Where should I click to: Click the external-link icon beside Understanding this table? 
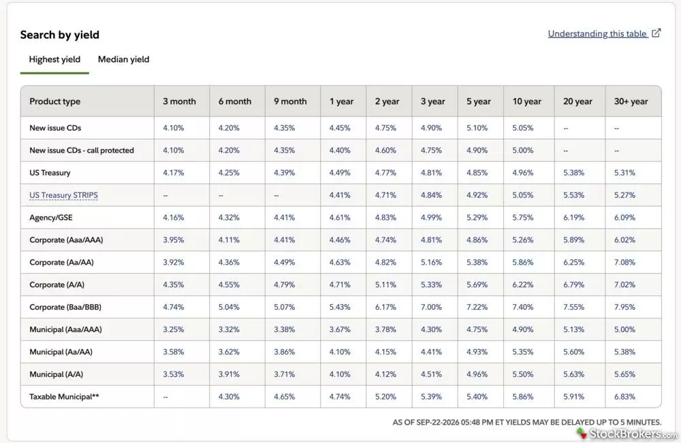(656, 33)
